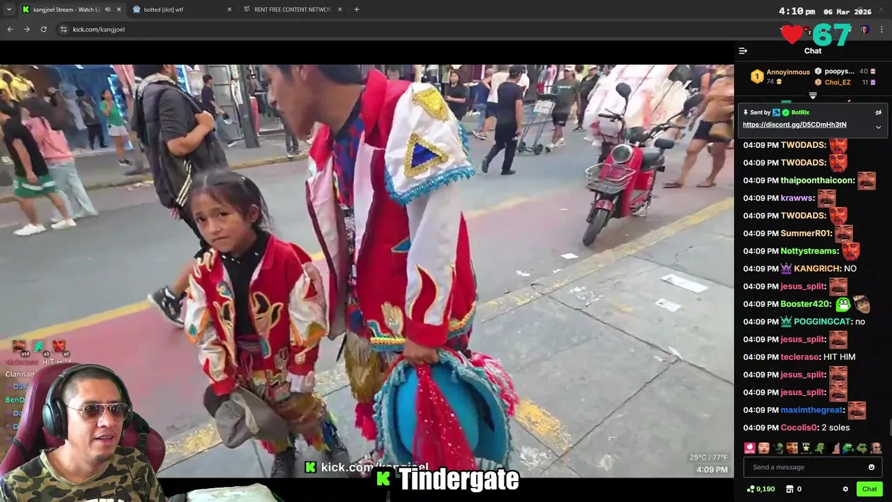Send message with green Chat button

(x=869, y=489)
